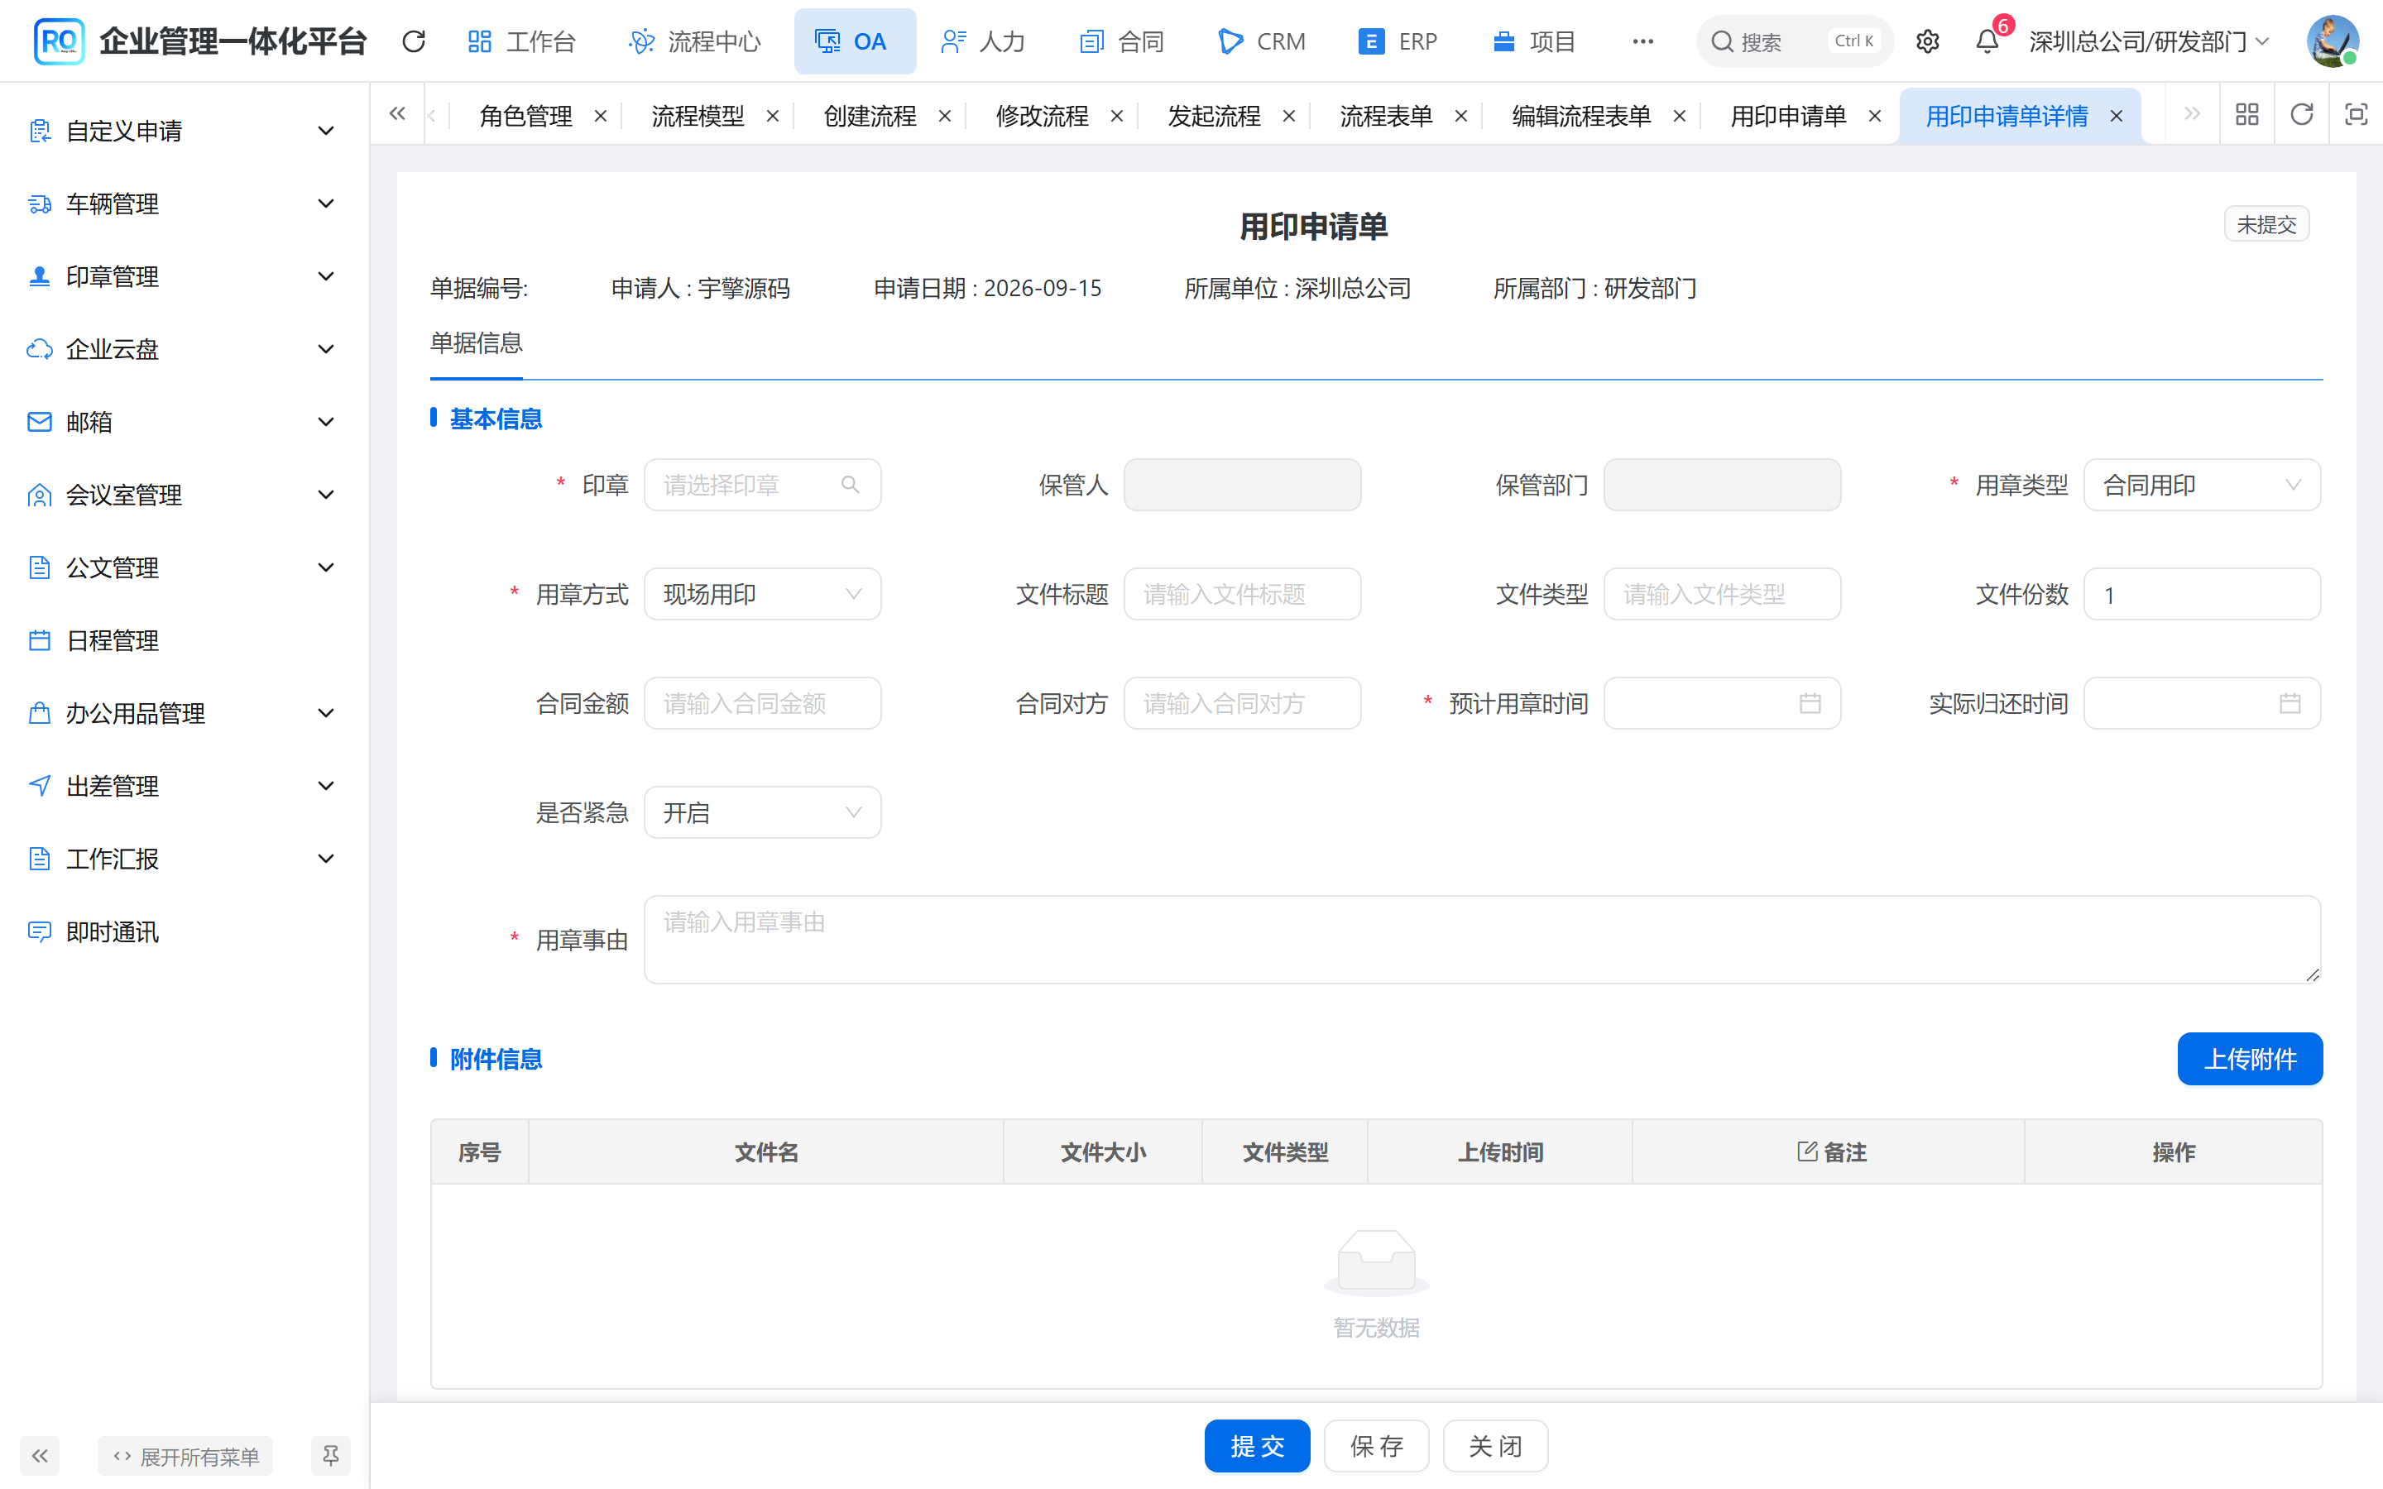Screen dimensions: 2383x1489
Task: Expand the 邮箱 menu
Action: (x=185, y=423)
